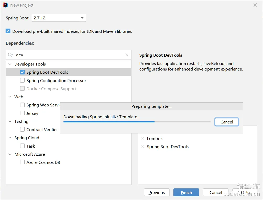
Task: Open the Spring Boot version dropdown
Action: [x=59, y=18]
